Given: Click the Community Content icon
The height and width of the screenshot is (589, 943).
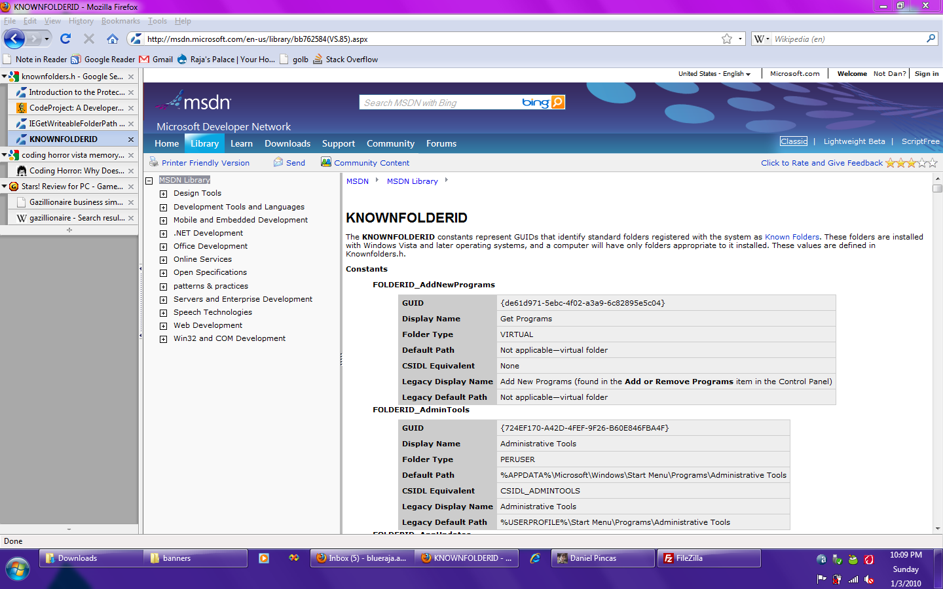Looking at the screenshot, I should coord(326,162).
